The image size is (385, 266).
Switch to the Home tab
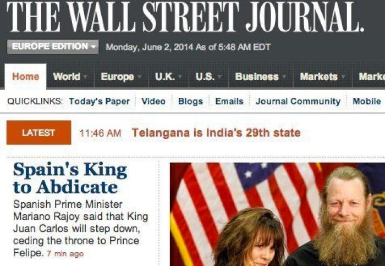25,76
